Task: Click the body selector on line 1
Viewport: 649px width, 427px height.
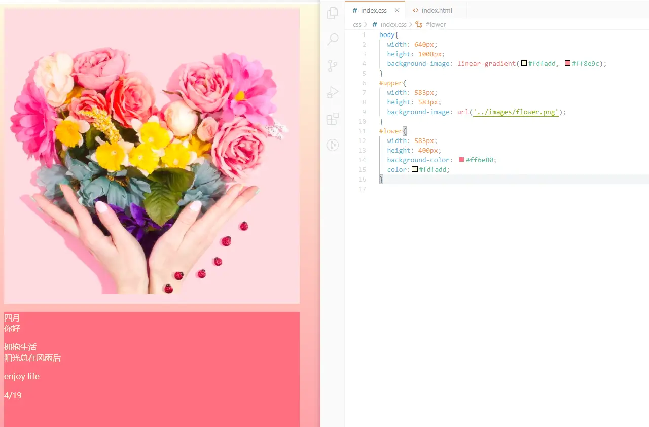Action: point(387,35)
